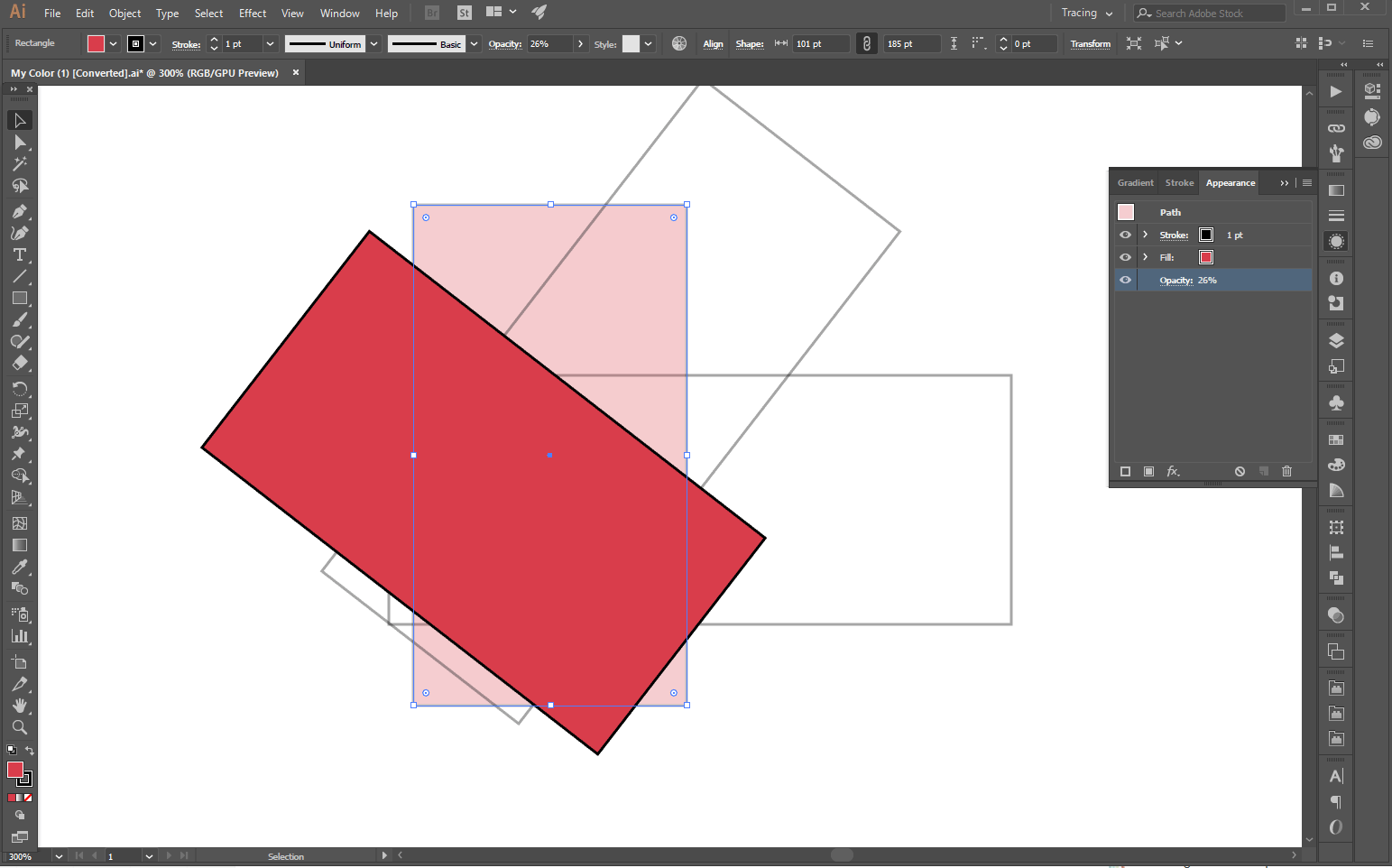Switch to the Gradient tab
This screenshot has height=868, width=1392.
1135,182
